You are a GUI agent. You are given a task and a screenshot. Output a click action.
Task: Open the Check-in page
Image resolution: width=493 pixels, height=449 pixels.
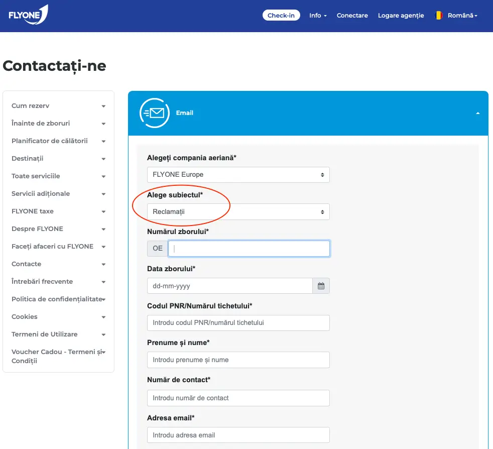click(281, 16)
